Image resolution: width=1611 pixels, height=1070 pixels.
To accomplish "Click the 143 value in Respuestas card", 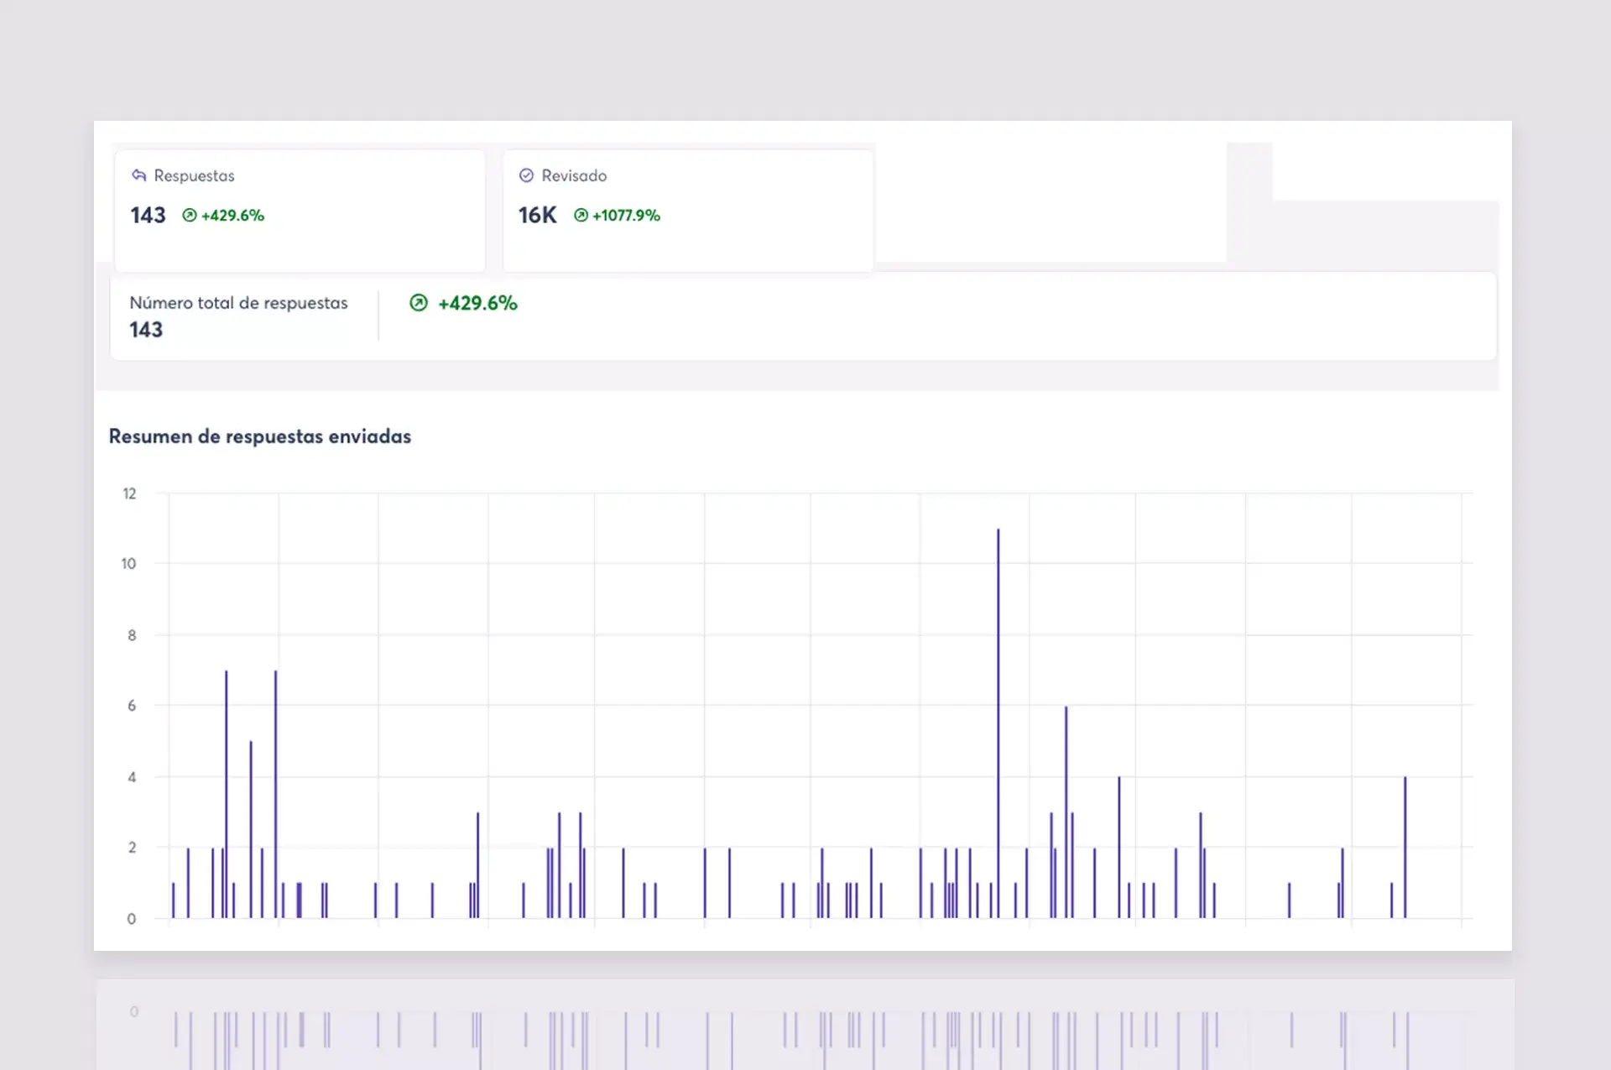I will tap(148, 216).
